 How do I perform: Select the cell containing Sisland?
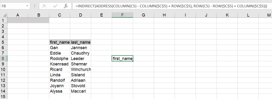tap(80, 75)
